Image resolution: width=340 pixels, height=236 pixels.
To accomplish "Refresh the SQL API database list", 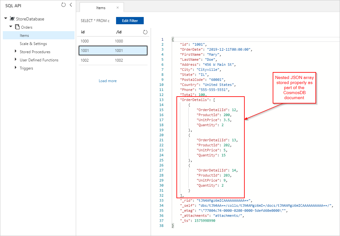I will [64, 5].
